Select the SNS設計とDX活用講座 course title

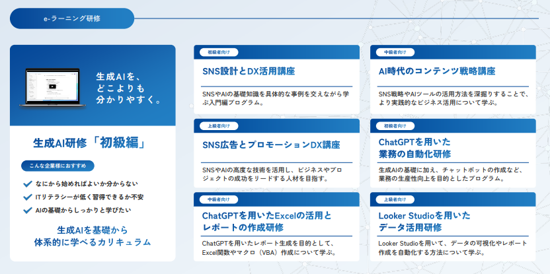coord(248,71)
